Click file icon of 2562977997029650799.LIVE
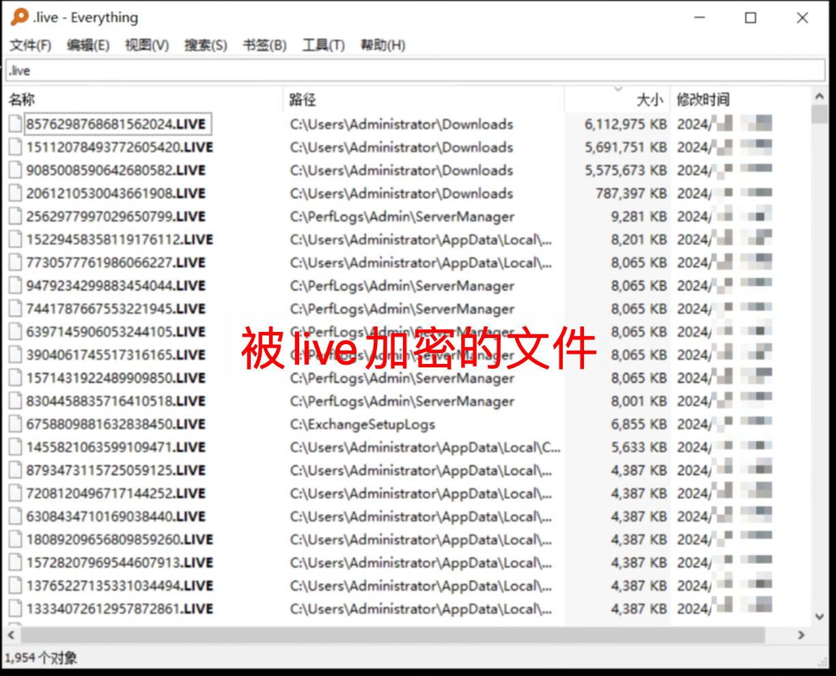836x676 pixels. [15, 216]
